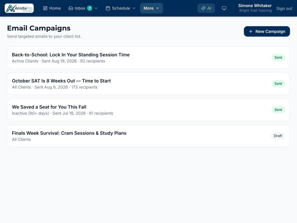Create a New Campaign

point(267,32)
